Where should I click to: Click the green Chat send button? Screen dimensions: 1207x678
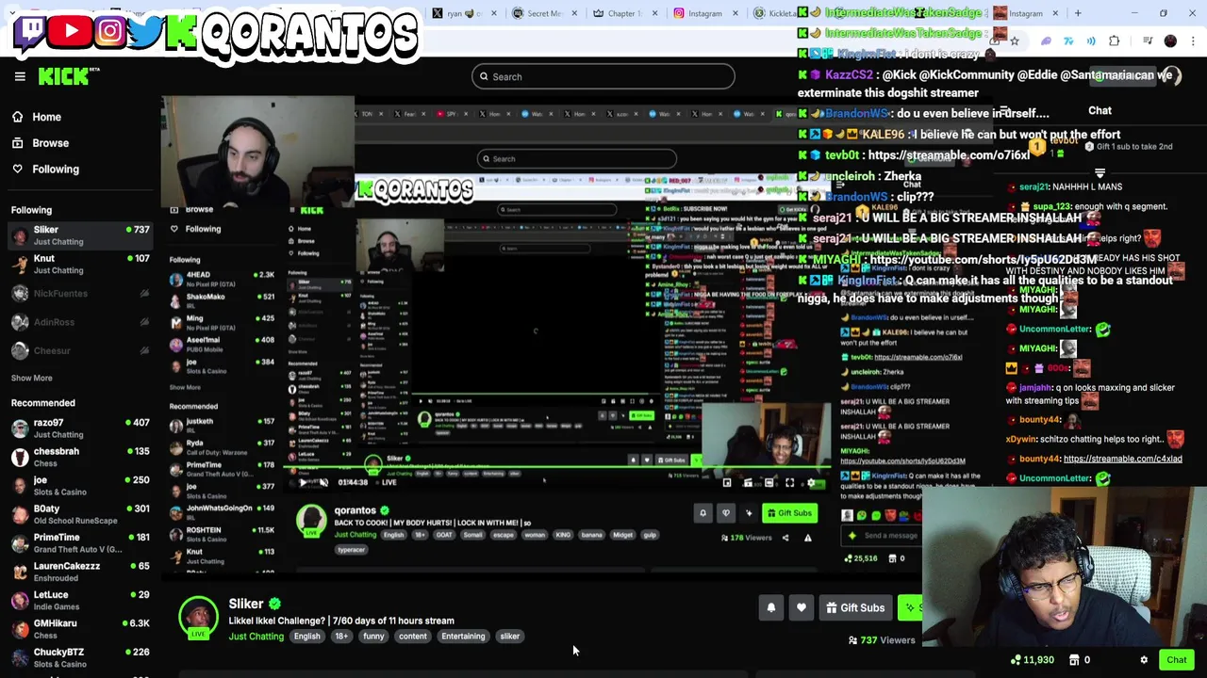1176,660
